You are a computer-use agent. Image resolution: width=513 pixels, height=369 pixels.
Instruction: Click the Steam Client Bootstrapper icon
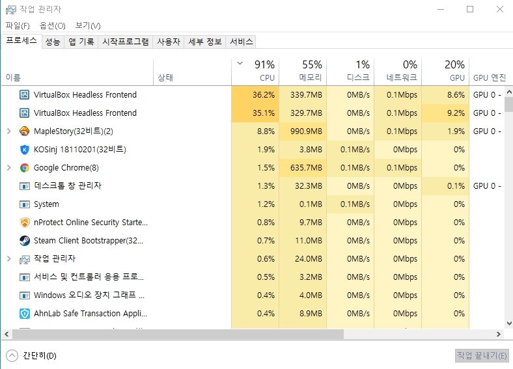pyautogui.click(x=25, y=241)
